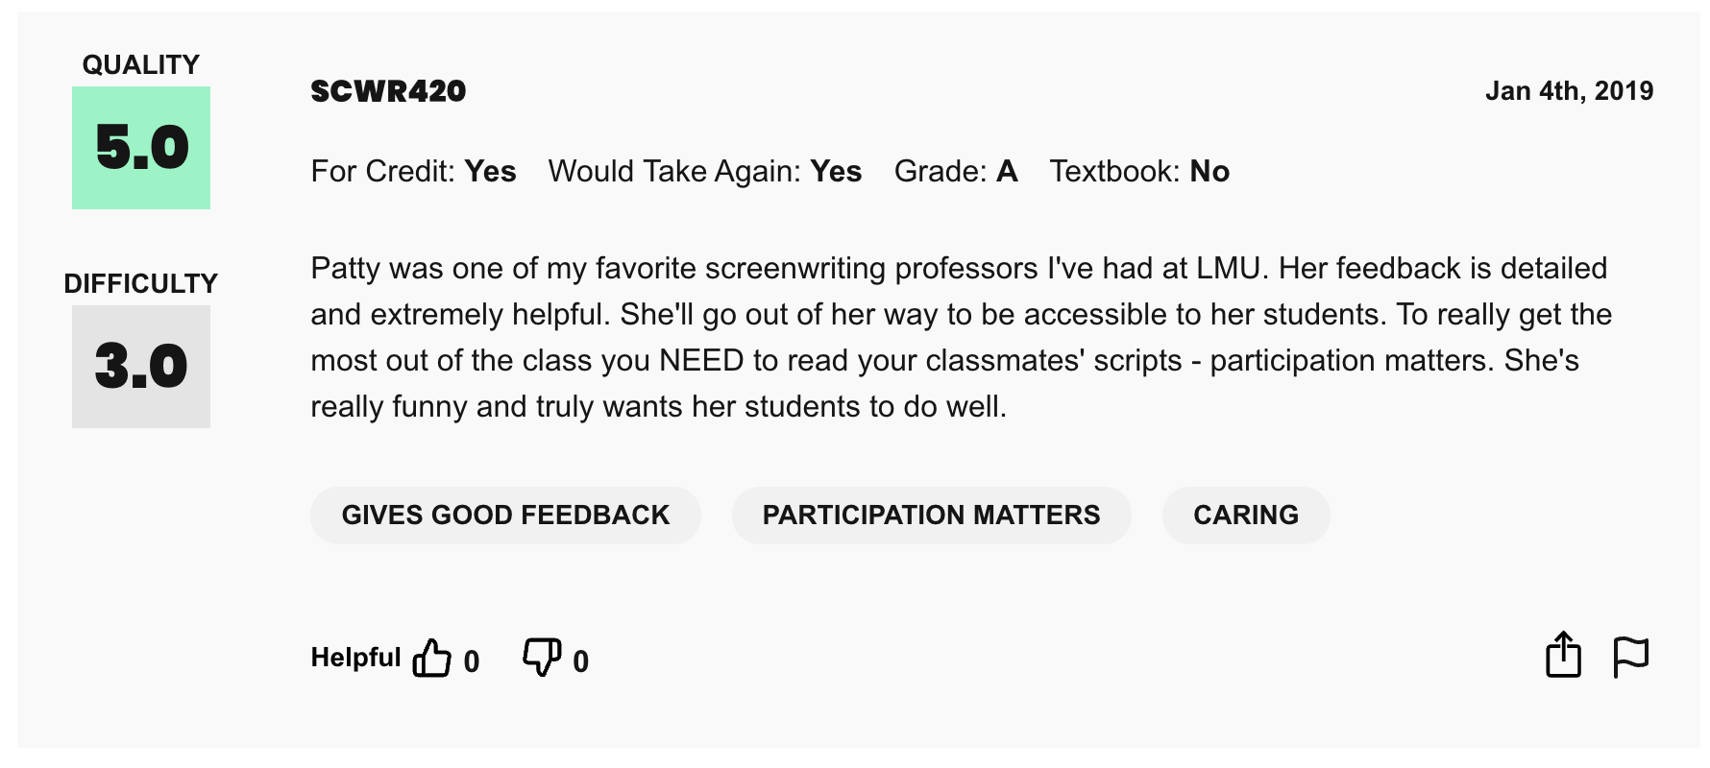Click the Helpful label
The width and height of the screenshot is (1710, 768).
354,657
